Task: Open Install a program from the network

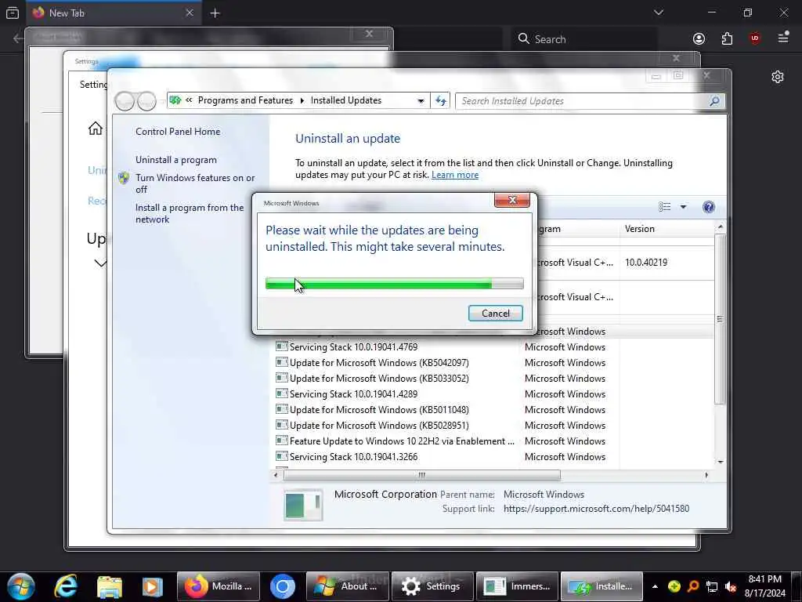Action: [190, 213]
